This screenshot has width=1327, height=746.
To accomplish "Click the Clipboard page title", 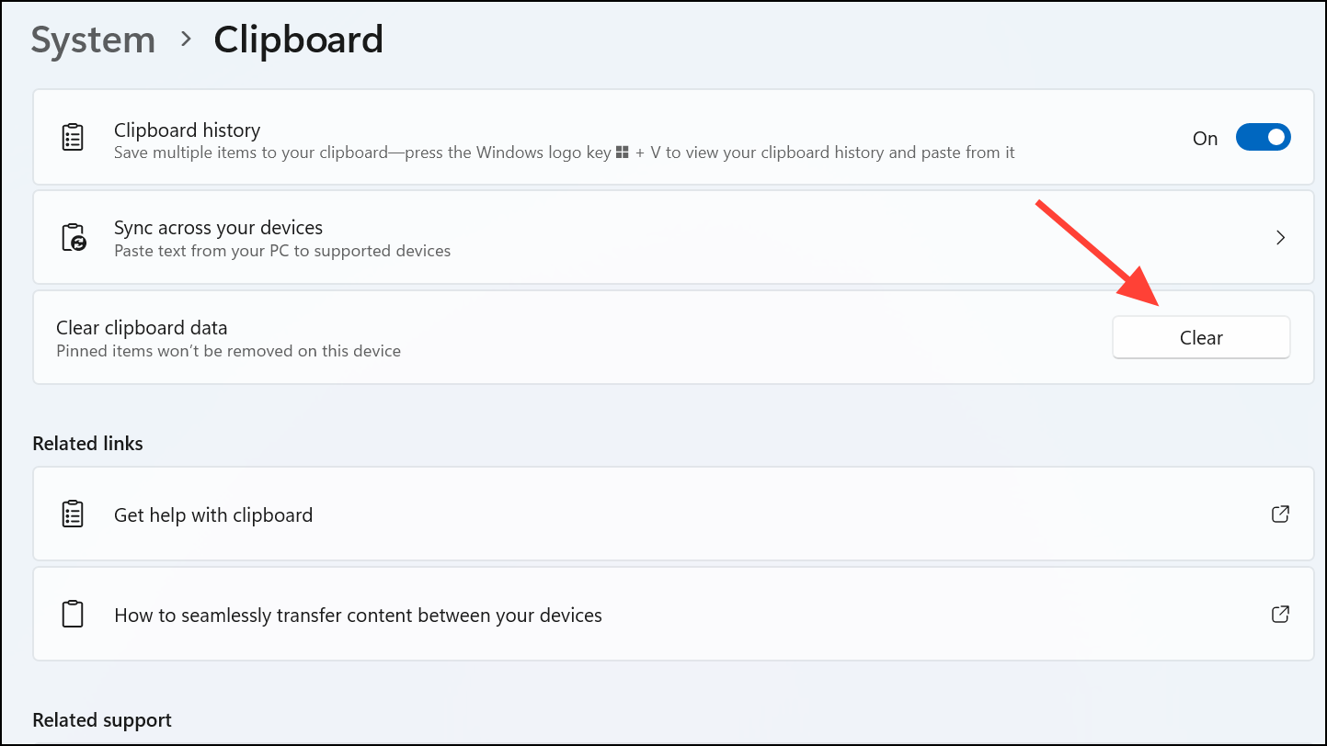I will (298, 40).
